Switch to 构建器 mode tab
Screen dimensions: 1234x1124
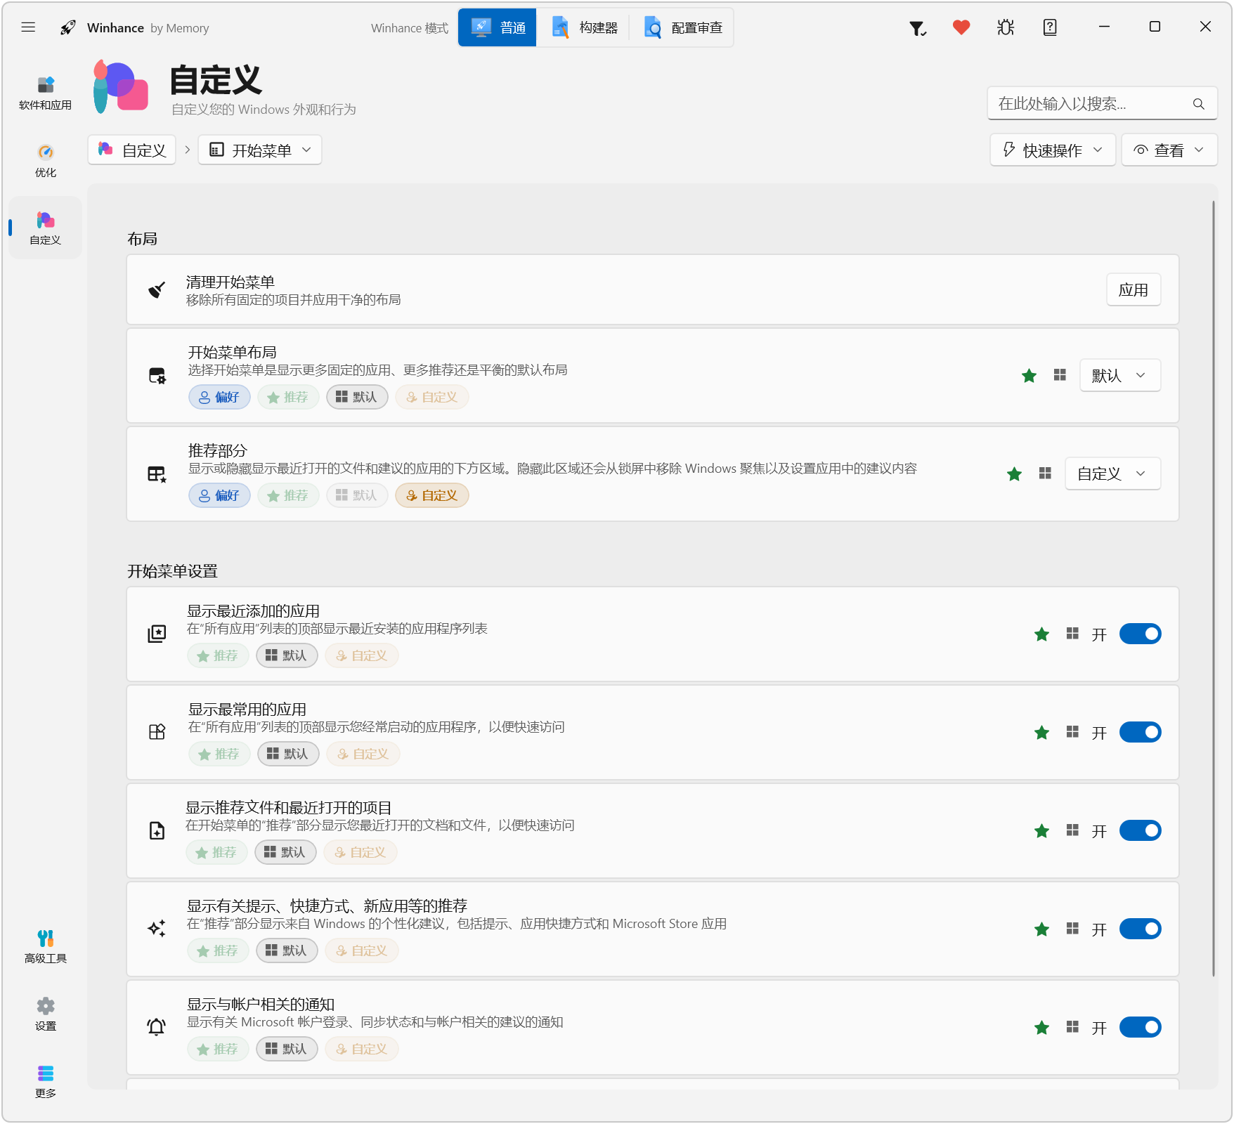tap(584, 27)
